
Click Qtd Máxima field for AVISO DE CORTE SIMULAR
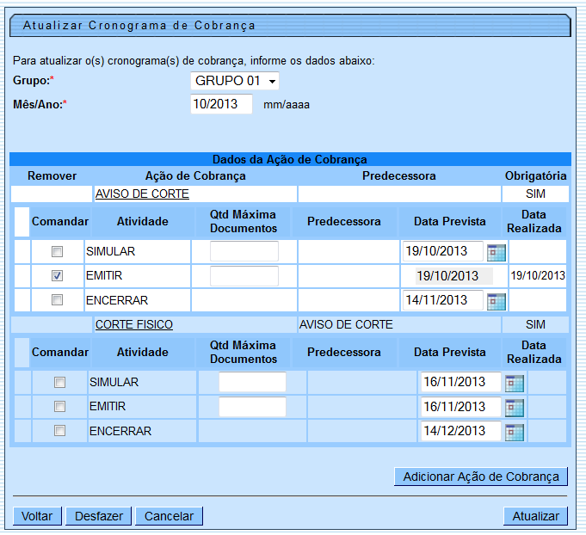[x=244, y=252]
